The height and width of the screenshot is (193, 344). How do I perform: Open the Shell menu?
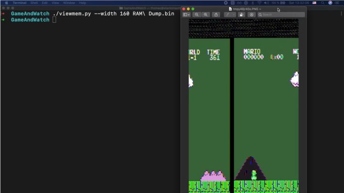click(34, 3)
